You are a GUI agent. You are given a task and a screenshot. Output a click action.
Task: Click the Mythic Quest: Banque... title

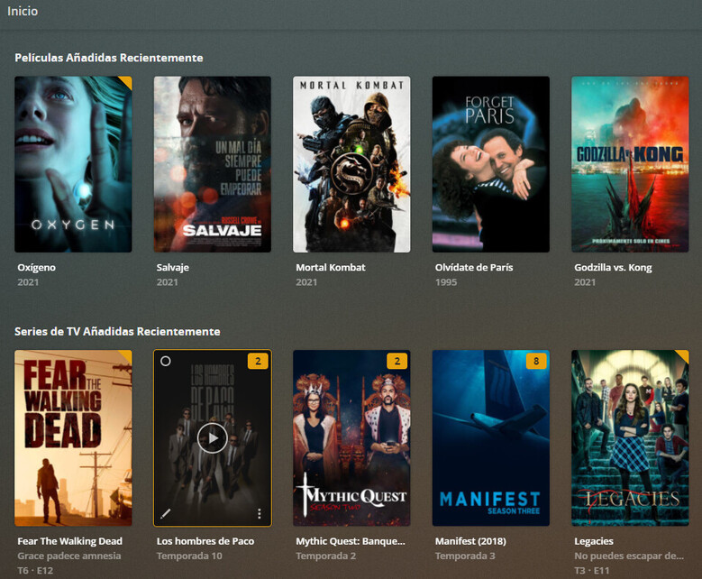pos(351,541)
